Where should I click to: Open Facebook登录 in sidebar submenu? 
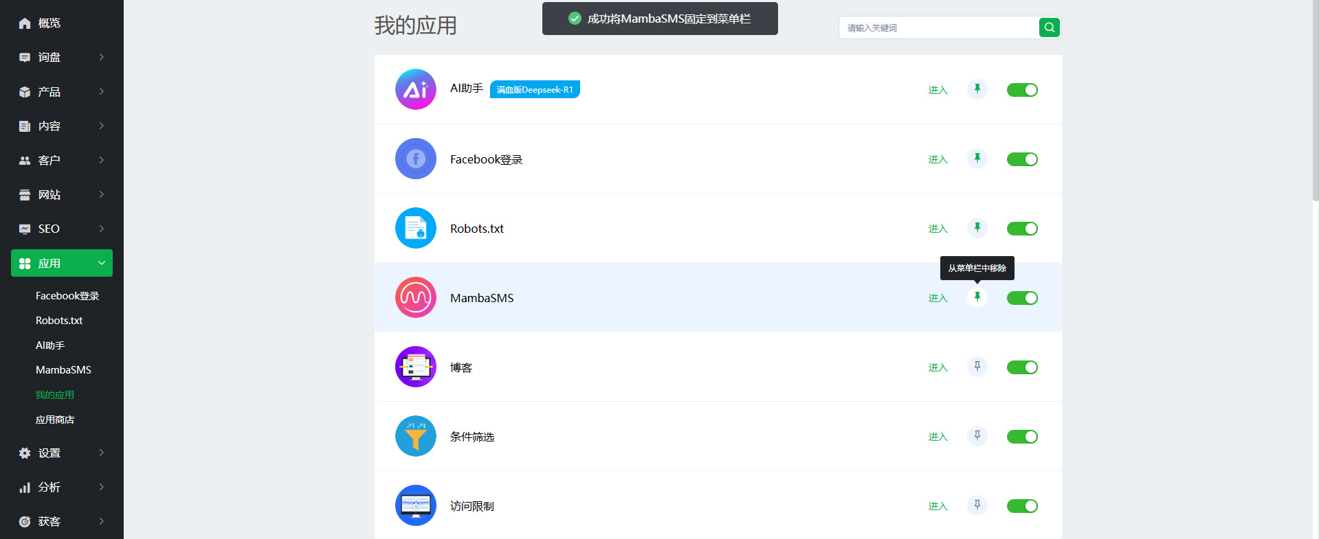click(x=67, y=296)
